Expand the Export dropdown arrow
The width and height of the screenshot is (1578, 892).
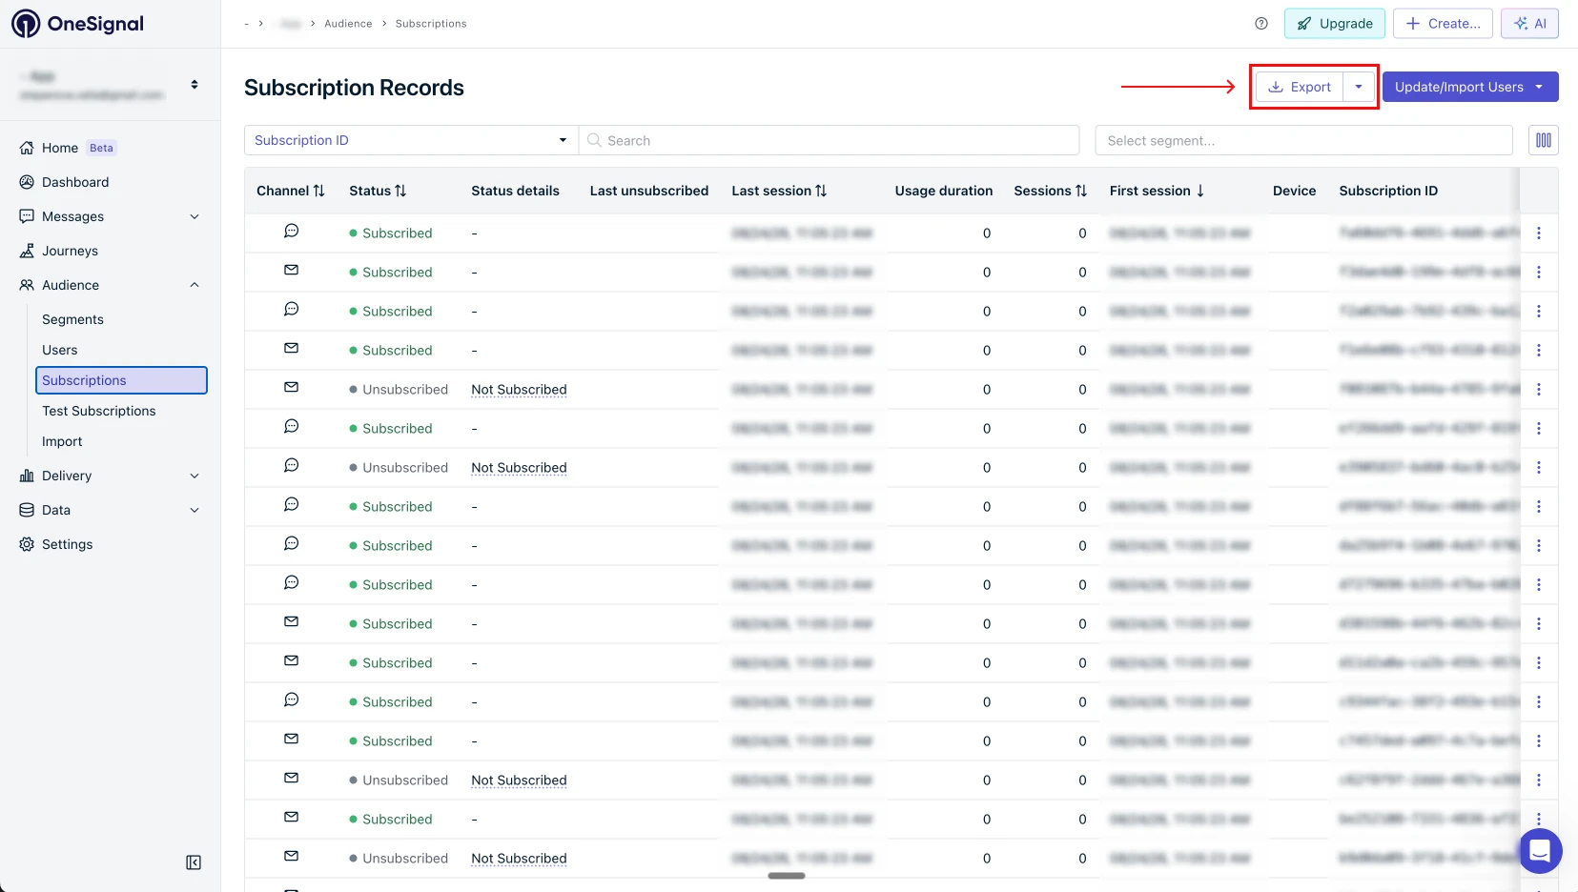[x=1359, y=87]
